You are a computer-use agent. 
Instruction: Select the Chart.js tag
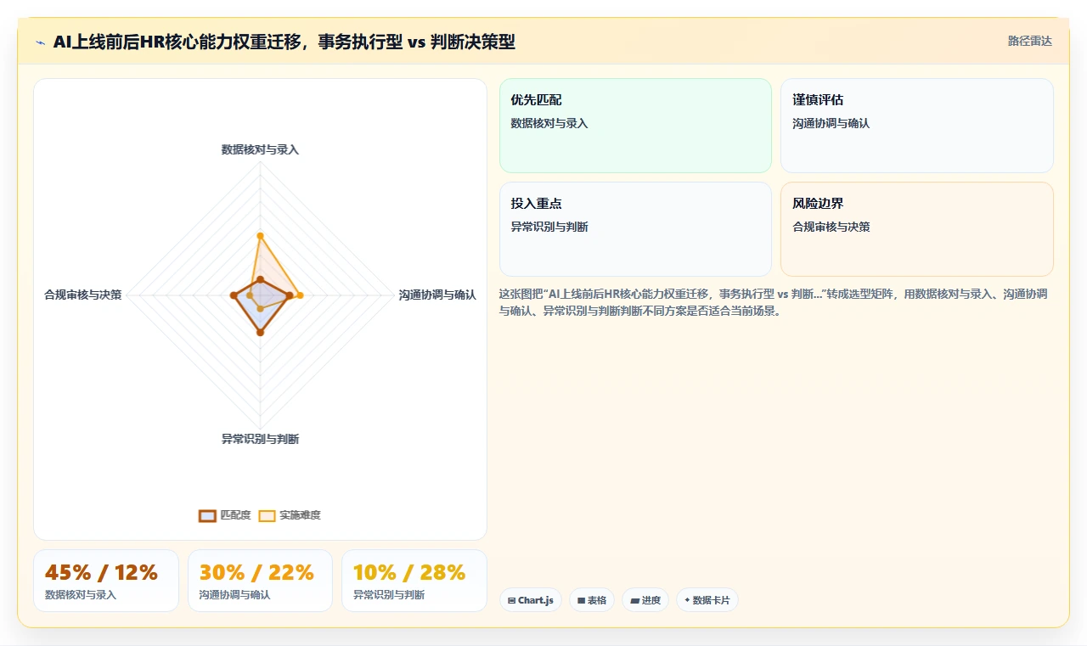(x=530, y=600)
